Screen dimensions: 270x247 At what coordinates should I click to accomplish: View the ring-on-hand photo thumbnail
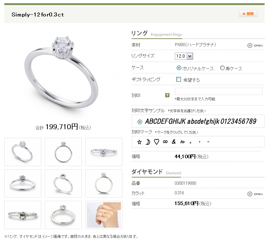pyautogui.click(x=104, y=215)
